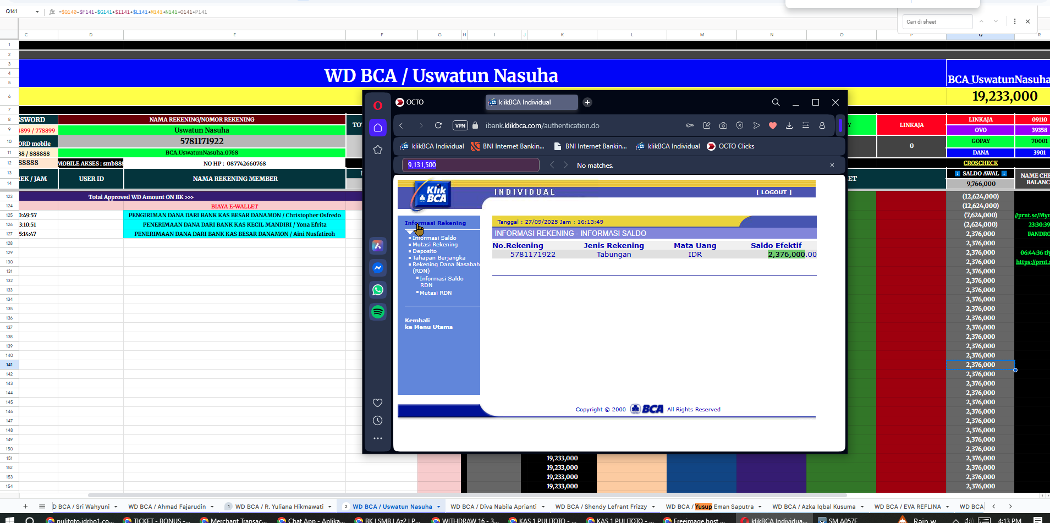The width and height of the screenshot is (1050, 523).
Task: Go to next find match arrow
Action: pos(565,165)
